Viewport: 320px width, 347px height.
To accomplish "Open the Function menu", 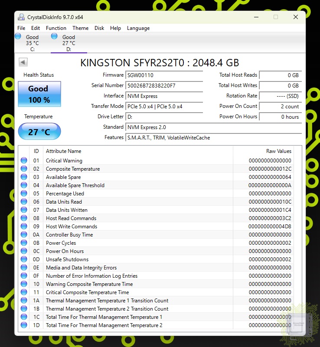I will [x=56, y=28].
